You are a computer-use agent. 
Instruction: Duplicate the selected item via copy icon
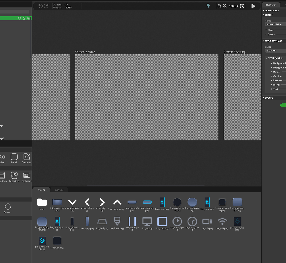pyautogui.click(x=29, y=18)
